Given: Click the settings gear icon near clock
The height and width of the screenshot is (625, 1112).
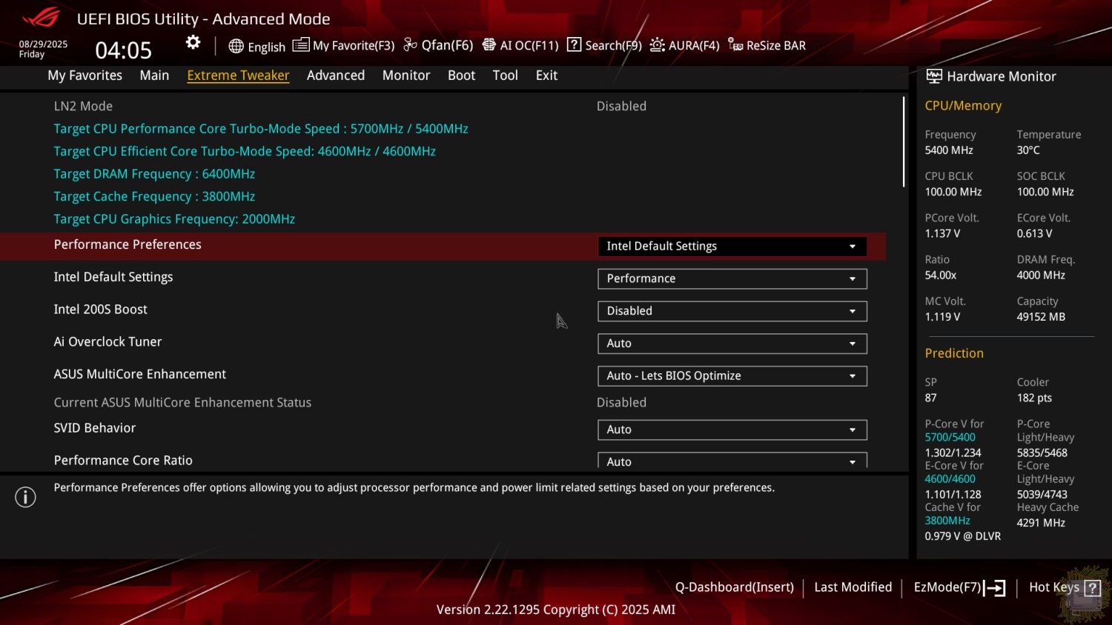Looking at the screenshot, I should tap(193, 42).
